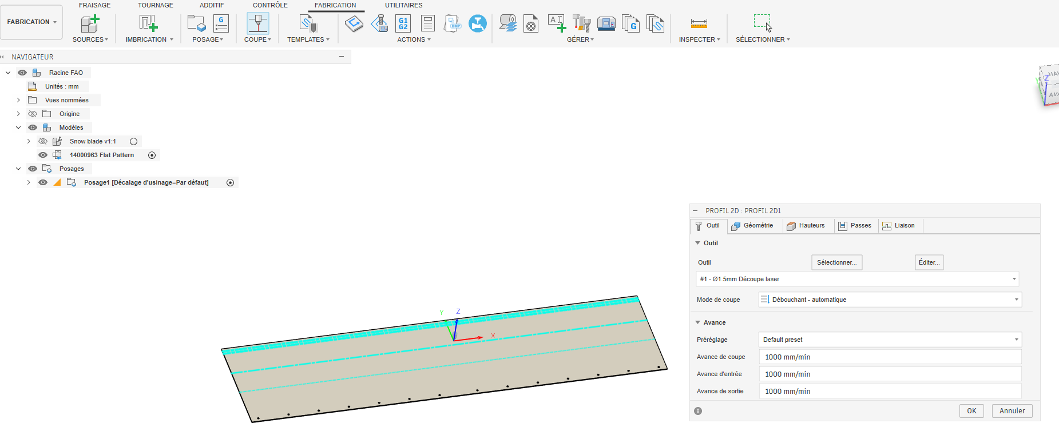Viewport: 1059px width, 443px height.
Task: Click the 2D profile cutting tool icon
Action: pyautogui.click(x=257, y=23)
